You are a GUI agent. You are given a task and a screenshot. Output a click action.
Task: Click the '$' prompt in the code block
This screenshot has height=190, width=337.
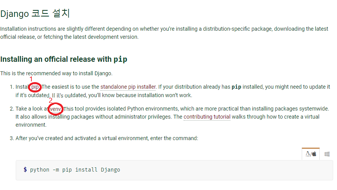(25, 170)
